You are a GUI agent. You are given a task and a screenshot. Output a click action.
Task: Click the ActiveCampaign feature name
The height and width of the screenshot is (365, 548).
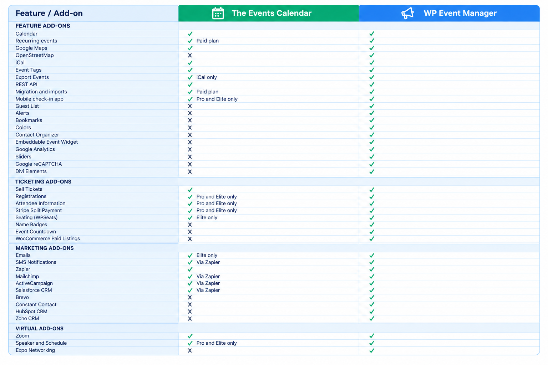[34, 283]
